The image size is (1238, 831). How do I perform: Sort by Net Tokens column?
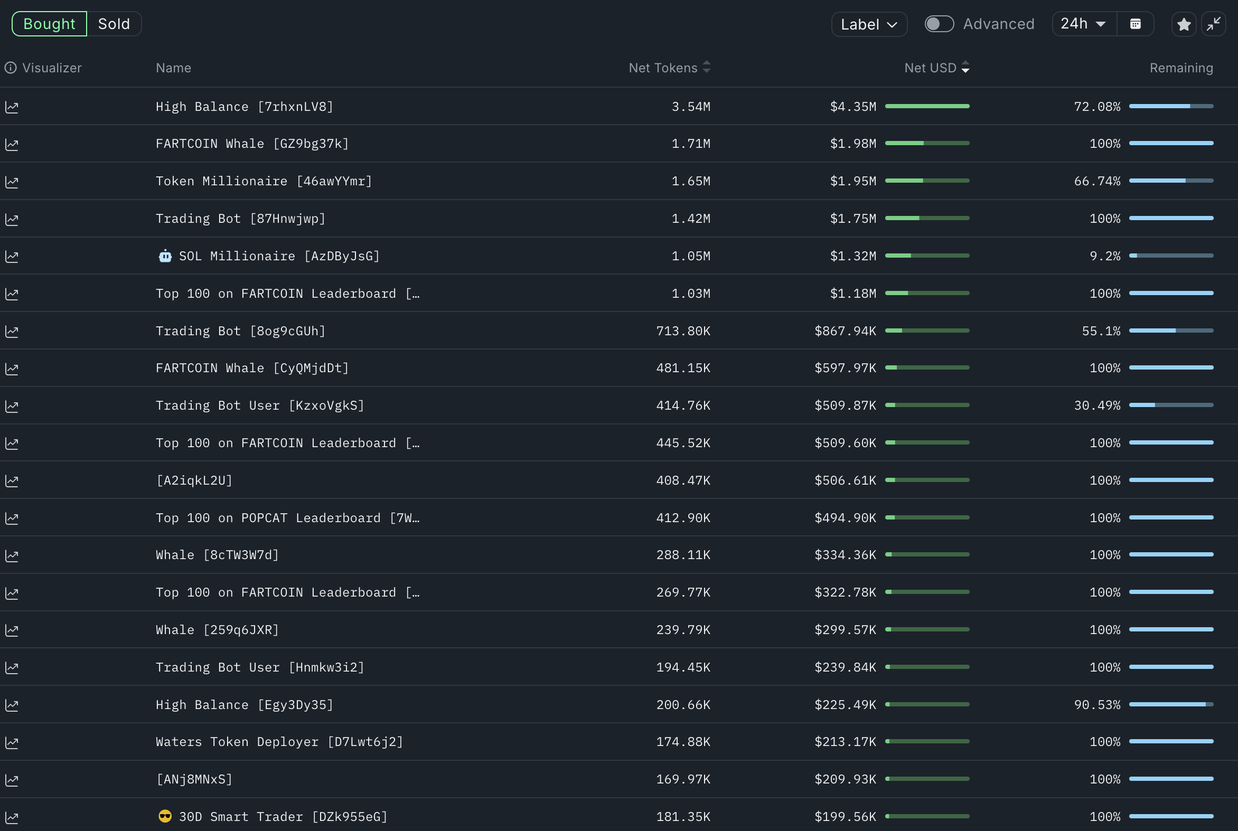point(669,68)
